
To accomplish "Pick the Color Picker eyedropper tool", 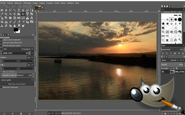I will point(2,14).
